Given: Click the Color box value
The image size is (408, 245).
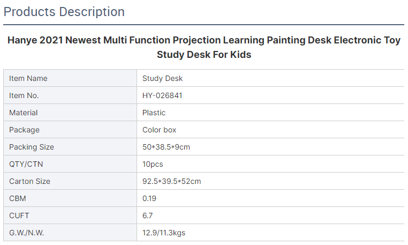Looking at the screenshot, I should pyautogui.click(x=159, y=130).
